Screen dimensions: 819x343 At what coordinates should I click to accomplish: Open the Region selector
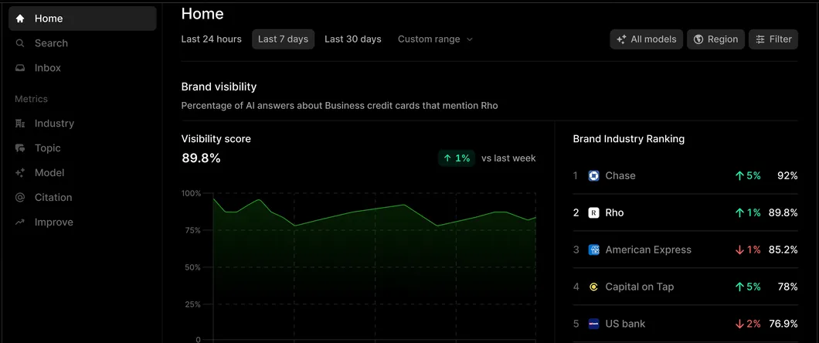[715, 39]
